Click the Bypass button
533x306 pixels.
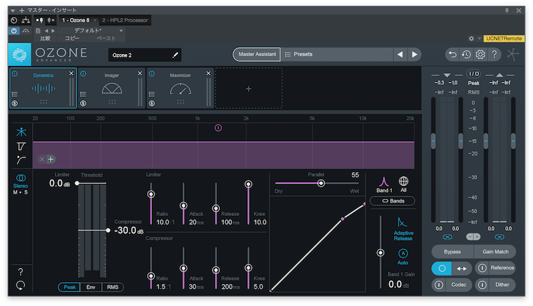pyautogui.click(x=452, y=251)
